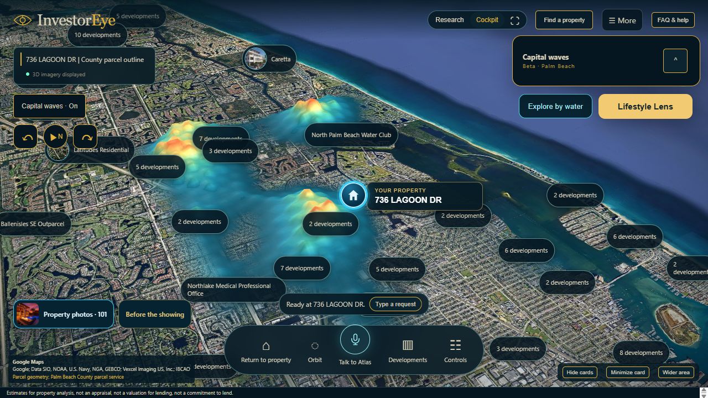This screenshot has height=398, width=708.
Task: Return to property via house icon
Action: coord(266,351)
